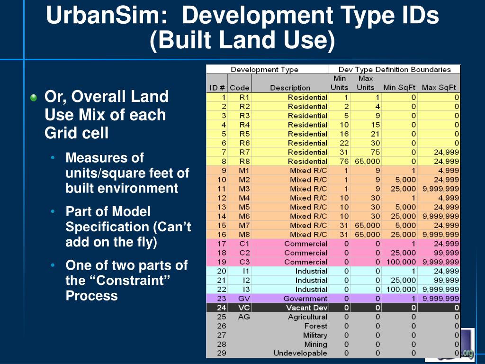Click code cell "I1"

(x=239, y=271)
